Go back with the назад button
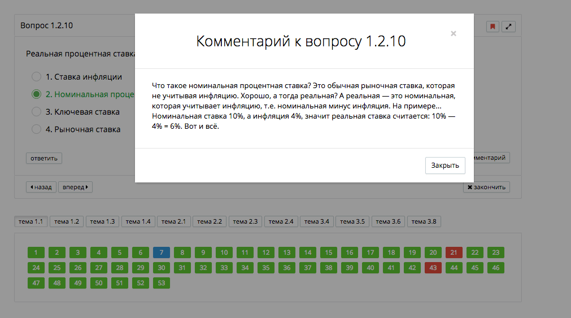Screen dimensions: 571x318 pos(41,187)
